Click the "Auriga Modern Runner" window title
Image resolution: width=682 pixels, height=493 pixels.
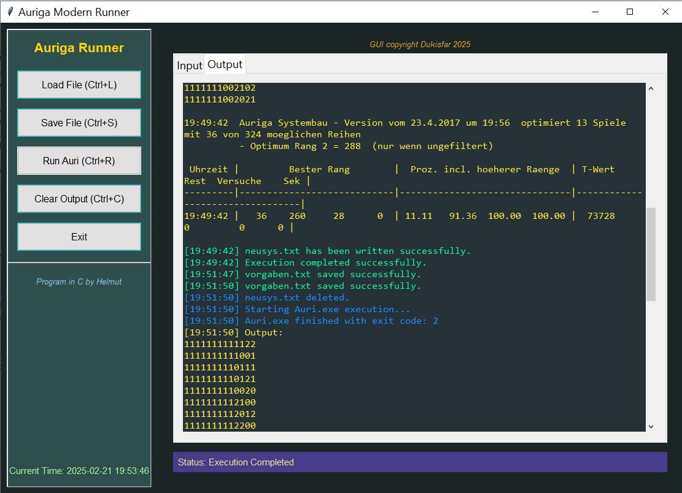pyautogui.click(x=74, y=12)
